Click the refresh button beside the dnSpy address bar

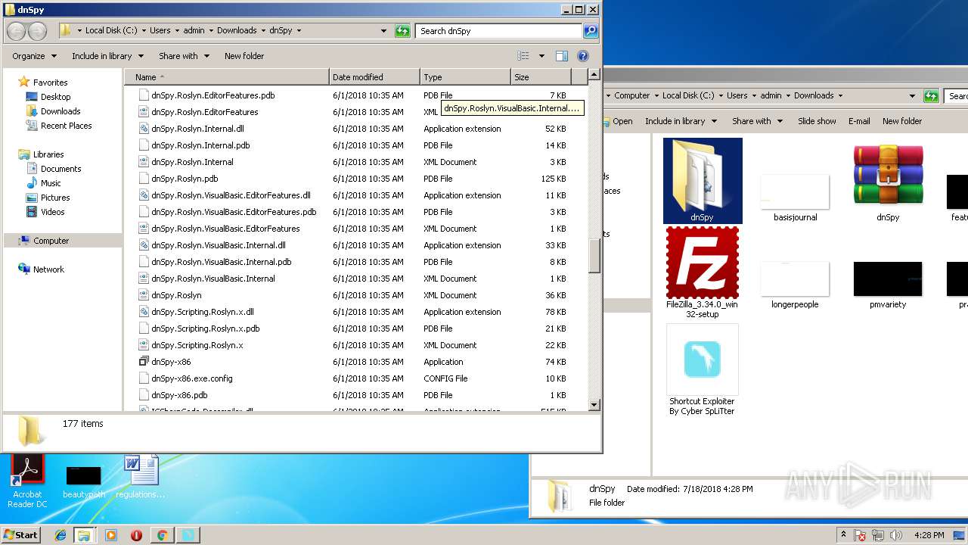click(x=403, y=31)
